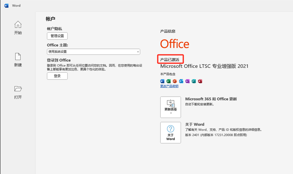Click the large Office logo text
The width and height of the screenshot is (293, 174).
tap(175, 44)
